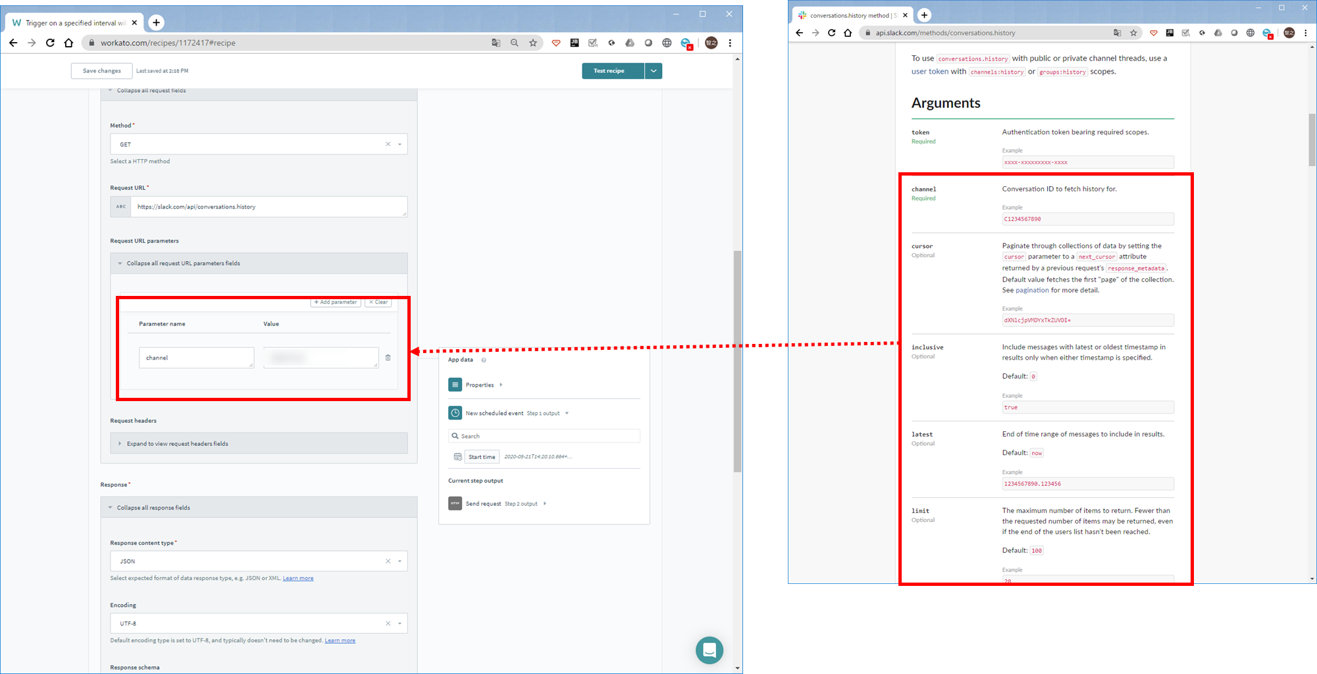Click the Slack docs page vertical scrollbar
The image size is (1317, 674).
click(1312, 139)
